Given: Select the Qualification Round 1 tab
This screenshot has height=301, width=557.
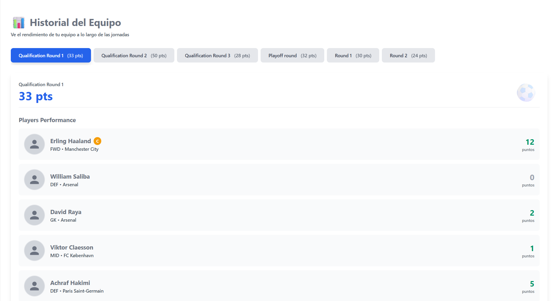Looking at the screenshot, I should coord(51,55).
